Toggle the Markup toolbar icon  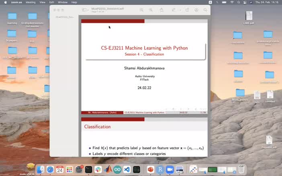click(196, 10)
